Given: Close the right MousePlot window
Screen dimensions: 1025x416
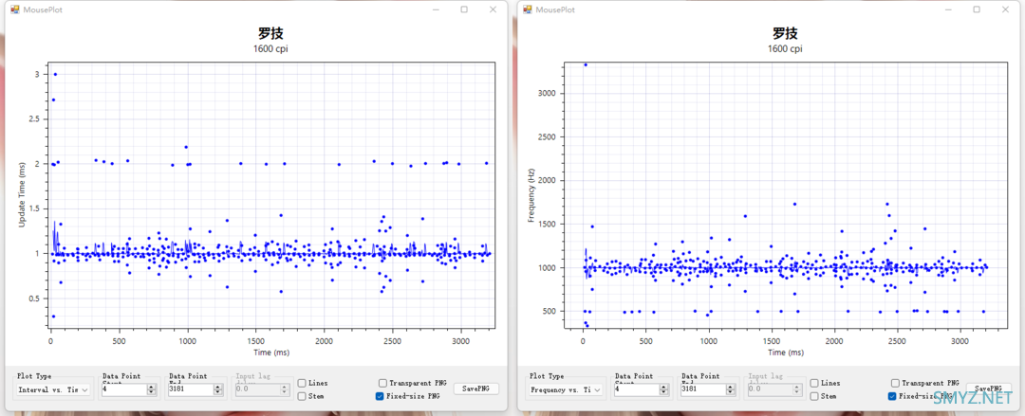Looking at the screenshot, I should tap(1005, 9).
